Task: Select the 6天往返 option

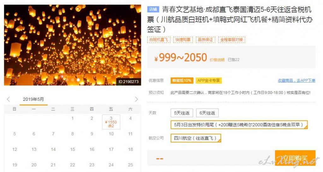Action: 207,113
